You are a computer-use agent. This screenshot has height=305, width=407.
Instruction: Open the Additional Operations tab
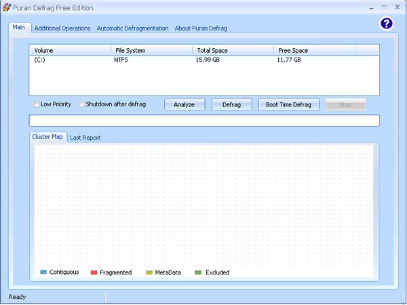click(x=62, y=28)
